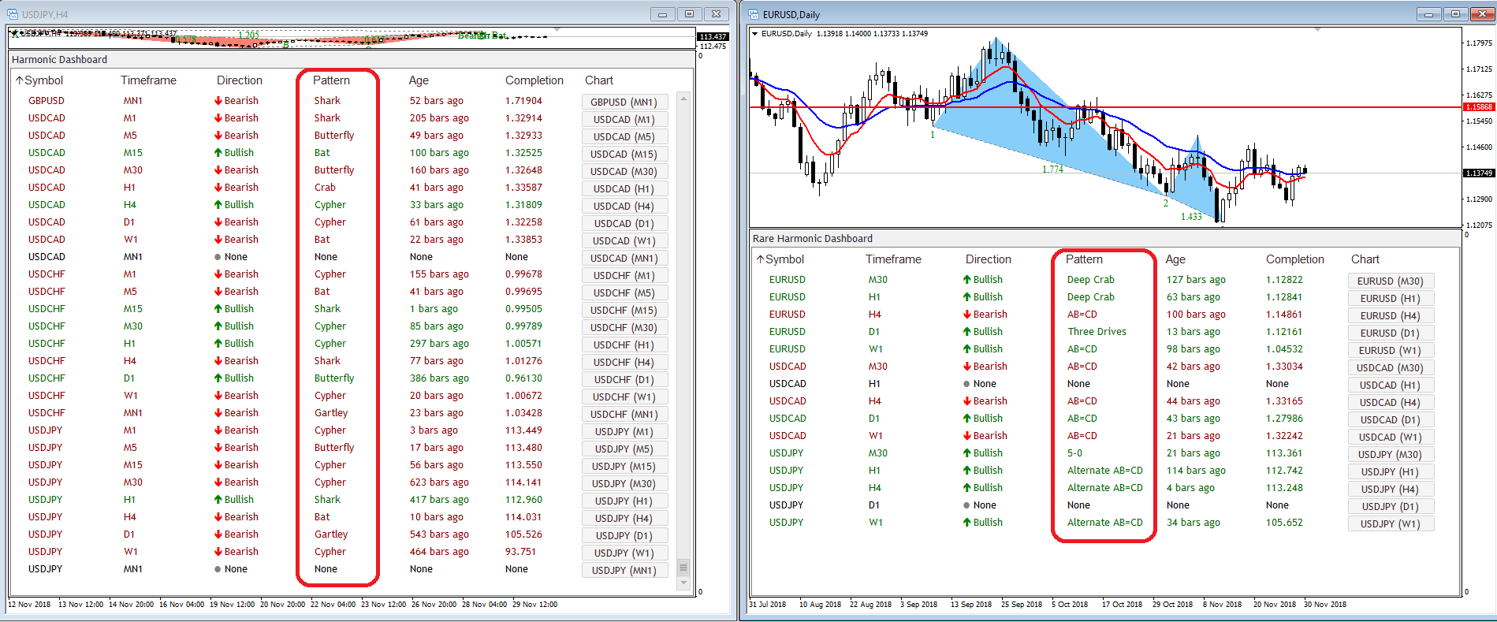Click the Harmonic Dashboard scrollbar up arrow

click(683, 99)
